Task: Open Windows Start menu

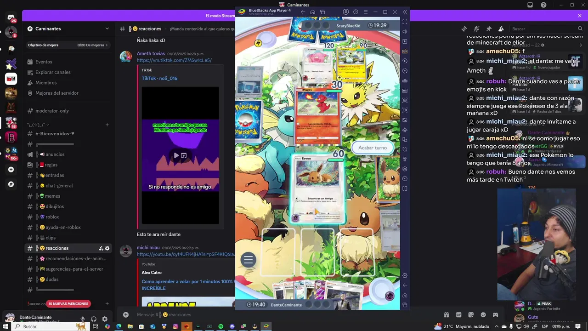Action: [6, 326]
